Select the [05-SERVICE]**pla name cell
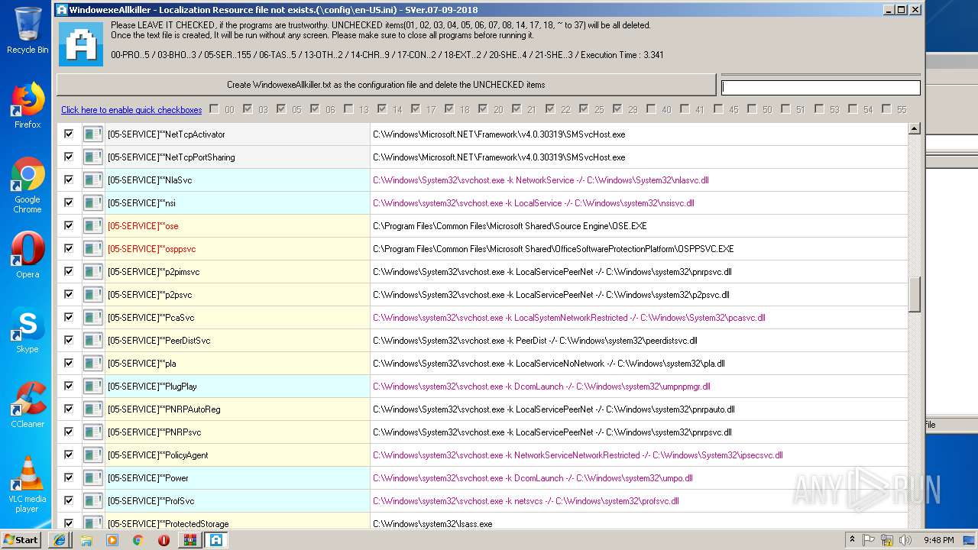978x550 pixels. [x=238, y=364]
